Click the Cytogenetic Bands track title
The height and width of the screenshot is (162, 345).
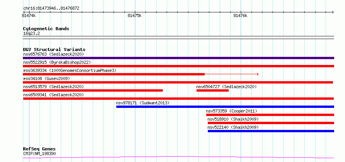click(x=46, y=29)
